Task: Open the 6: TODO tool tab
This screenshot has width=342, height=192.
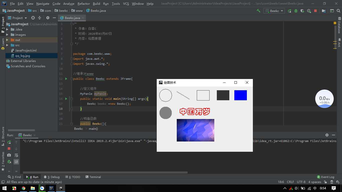Action: coord(73,177)
